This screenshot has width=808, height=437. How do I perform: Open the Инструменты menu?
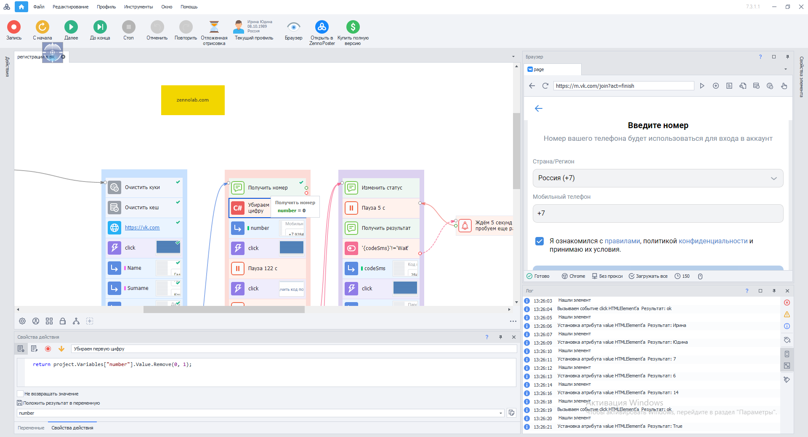tap(138, 7)
